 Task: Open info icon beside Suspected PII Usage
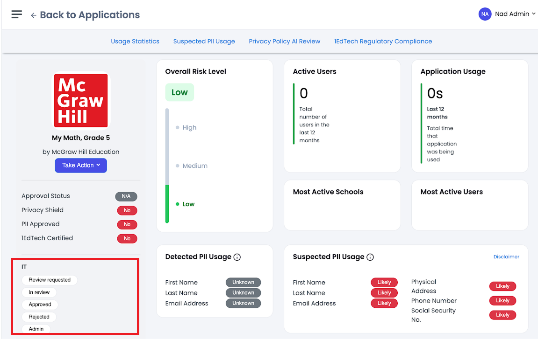pyautogui.click(x=370, y=257)
